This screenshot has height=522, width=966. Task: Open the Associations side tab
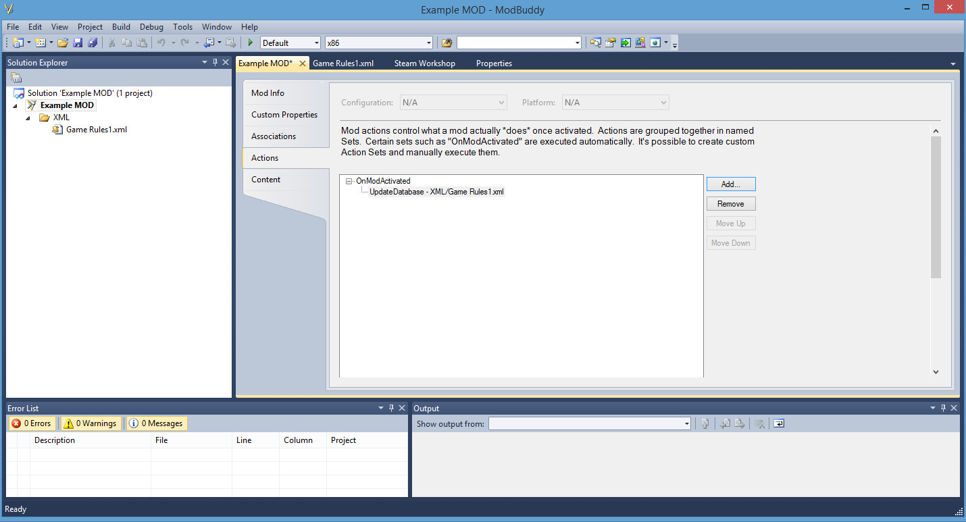click(x=286, y=136)
